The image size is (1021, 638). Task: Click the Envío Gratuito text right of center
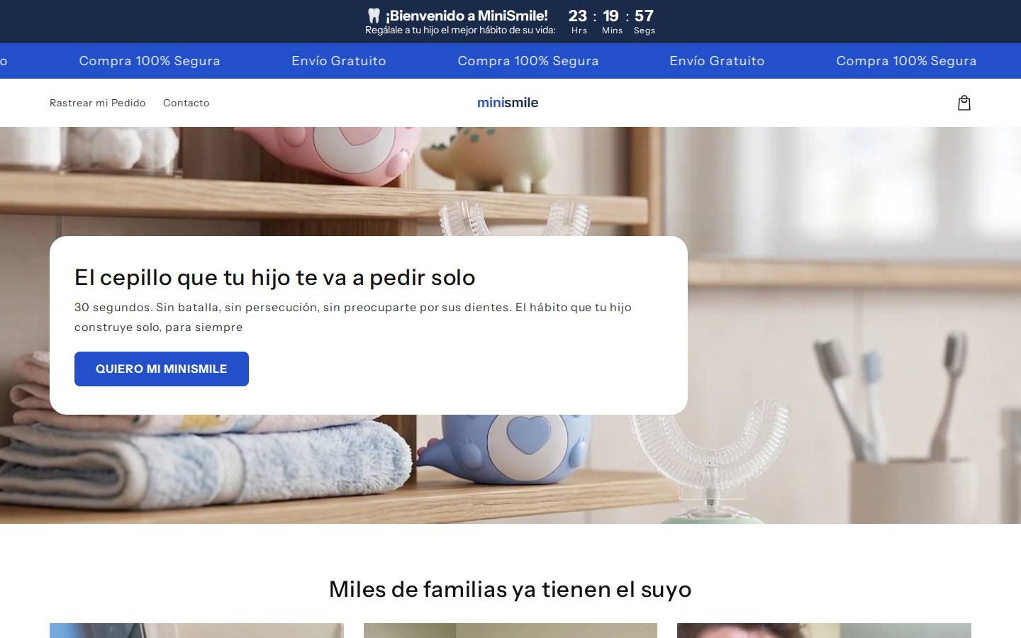[x=717, y=61]
